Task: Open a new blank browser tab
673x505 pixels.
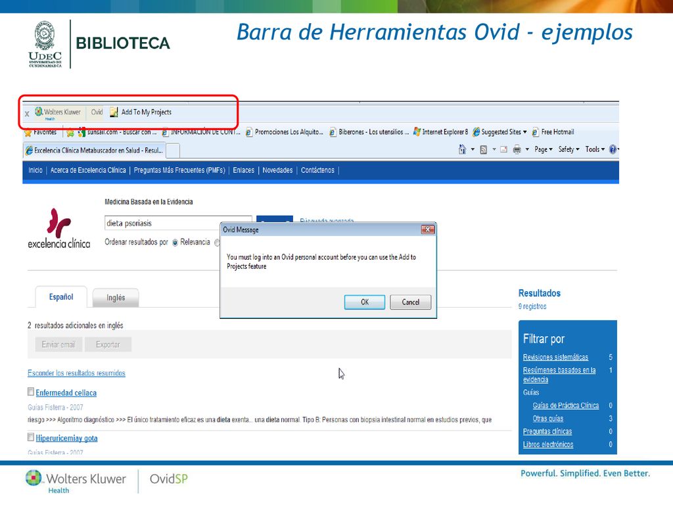Action: coord(173,151)
